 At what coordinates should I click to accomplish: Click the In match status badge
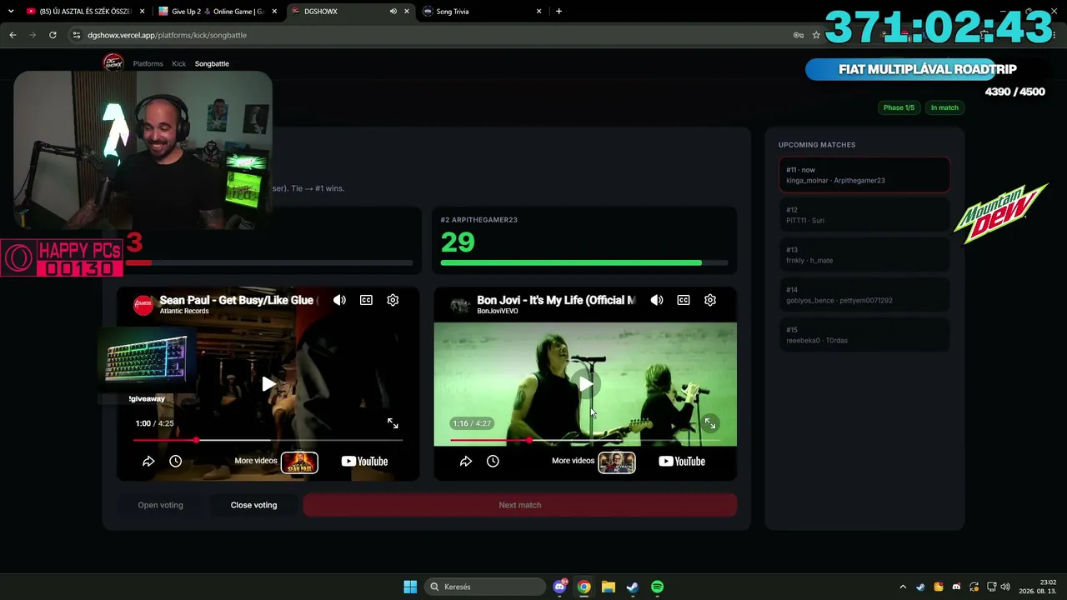pyautogui.click(x=944, y=107)
